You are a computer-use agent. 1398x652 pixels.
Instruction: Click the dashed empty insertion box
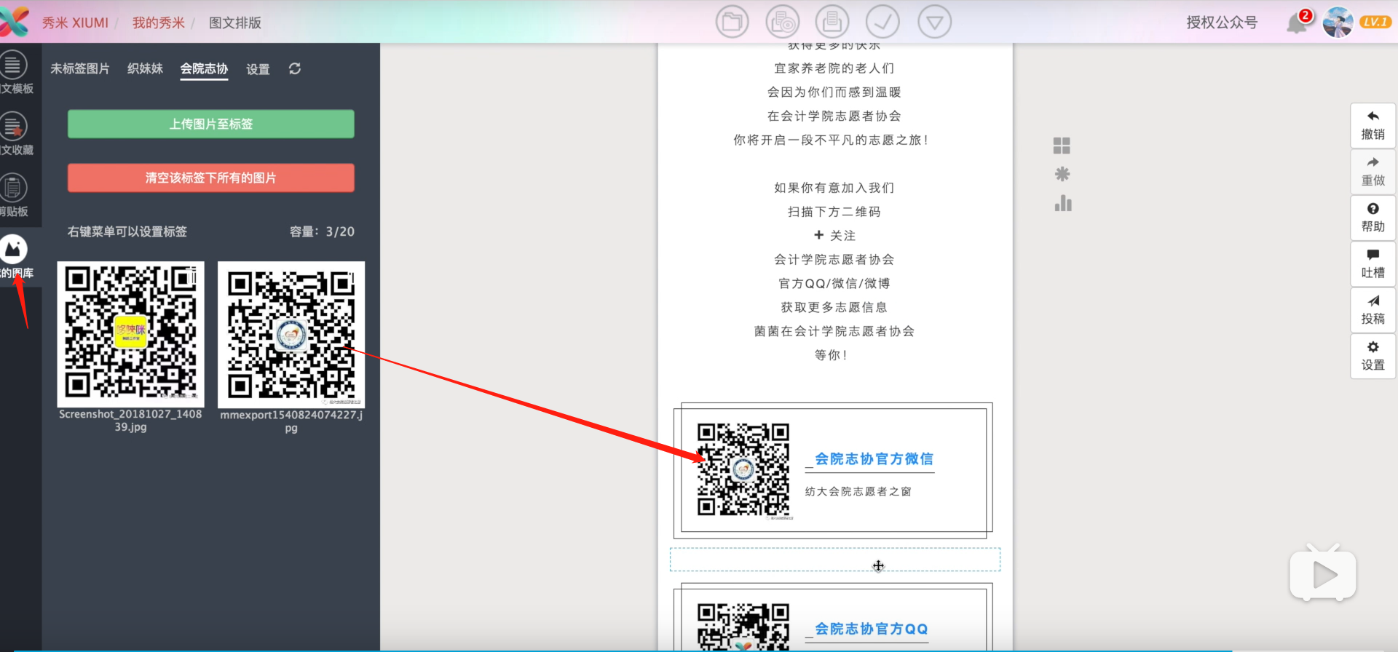click(x=835, y=560)
